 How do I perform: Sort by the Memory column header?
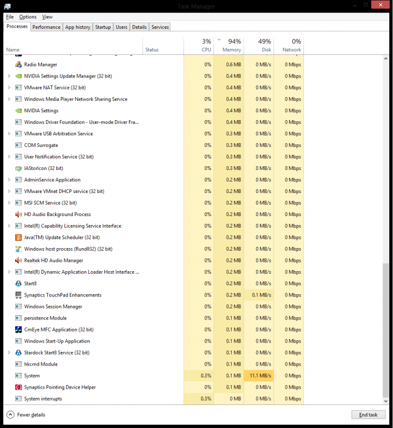click(x=229, y=46)
